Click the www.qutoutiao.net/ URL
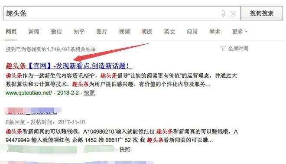The height and width of the screenshot is (164, 286). tap(29, 93)
